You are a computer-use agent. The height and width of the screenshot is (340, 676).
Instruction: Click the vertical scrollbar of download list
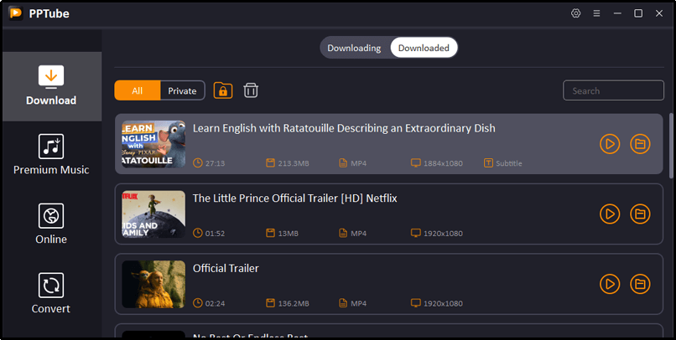click(x=671, y=147)
